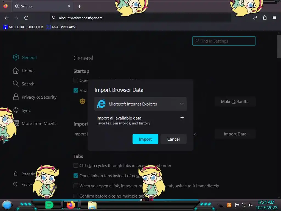The width and height of the screenshot is (281, 211).
Task: Open the green notes app in taskbar
Action: click(49, 205)
